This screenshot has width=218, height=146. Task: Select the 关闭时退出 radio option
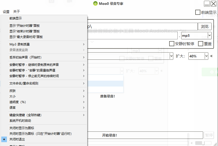pyautogui.click(x=17, y=139)
